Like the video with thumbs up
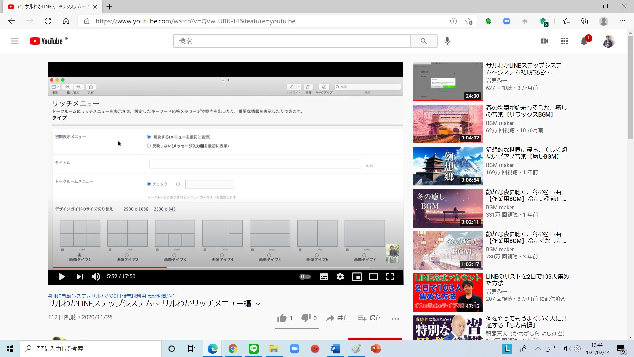Image resolution: width=634 pixels, height=357 pixels. pos(282,318)
